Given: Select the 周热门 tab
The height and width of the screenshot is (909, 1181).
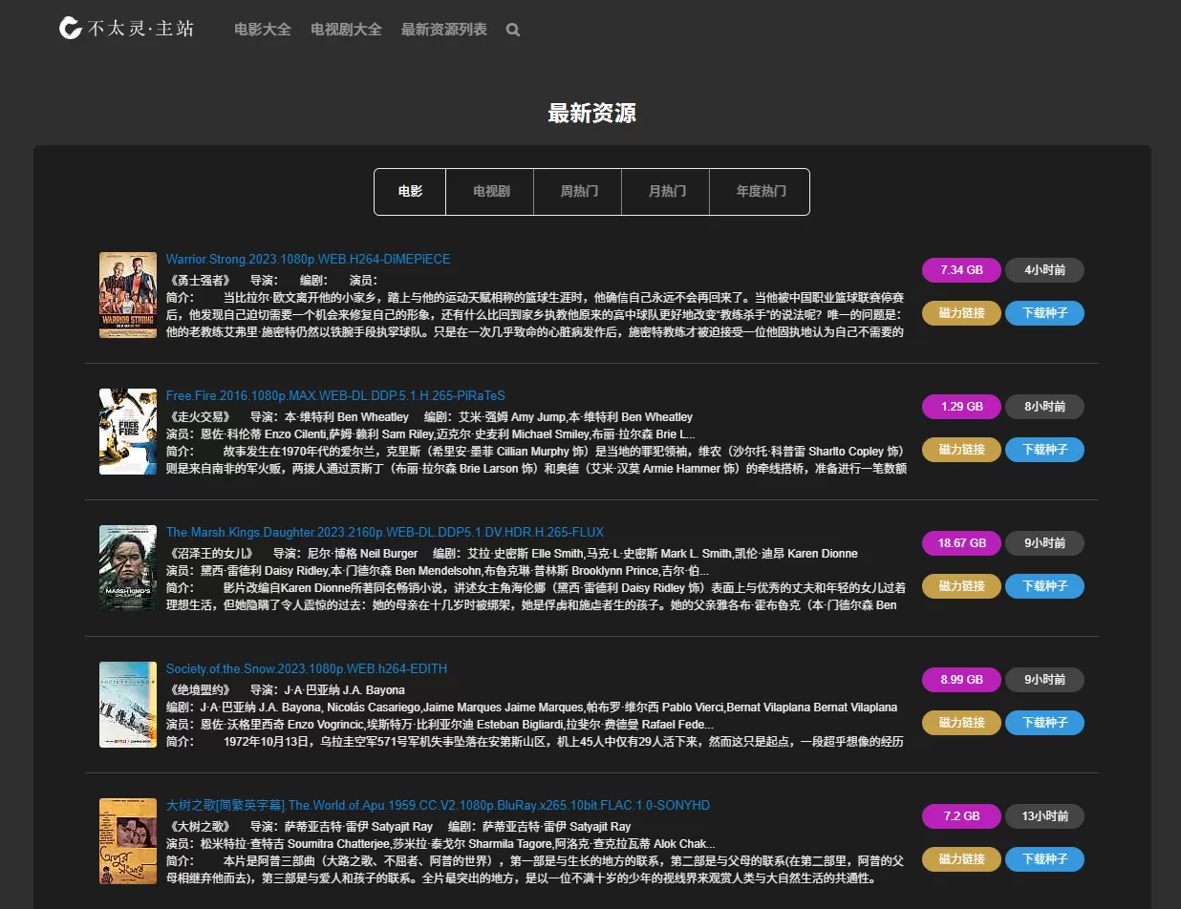Looking at the screenshot, I should [x=577, y=191].
